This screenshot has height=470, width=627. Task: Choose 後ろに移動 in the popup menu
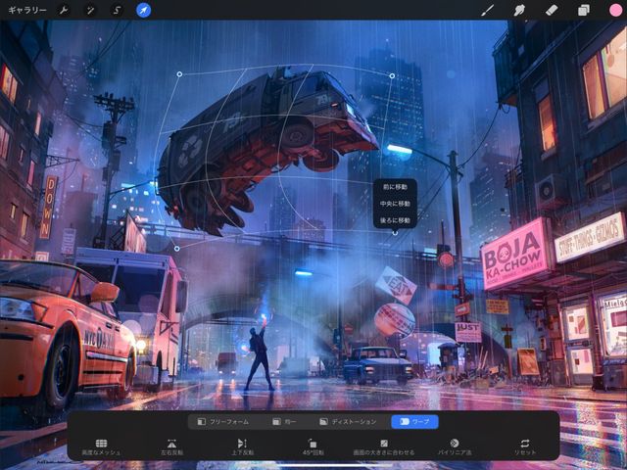click(395, 220)
